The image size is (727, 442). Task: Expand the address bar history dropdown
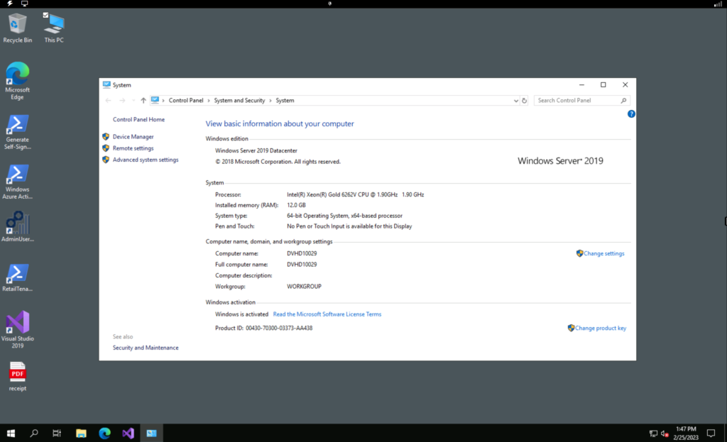pos(515,101)
